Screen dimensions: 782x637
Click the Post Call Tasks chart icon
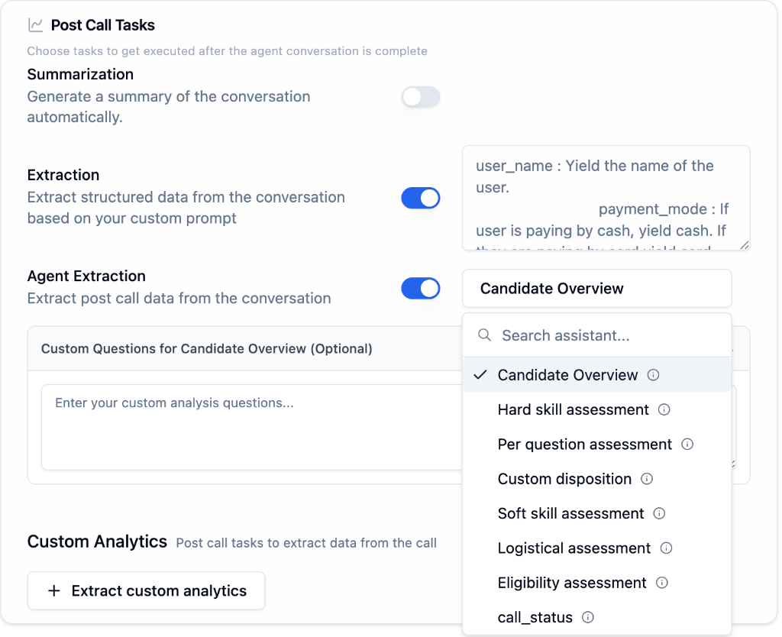pos(35,24)
